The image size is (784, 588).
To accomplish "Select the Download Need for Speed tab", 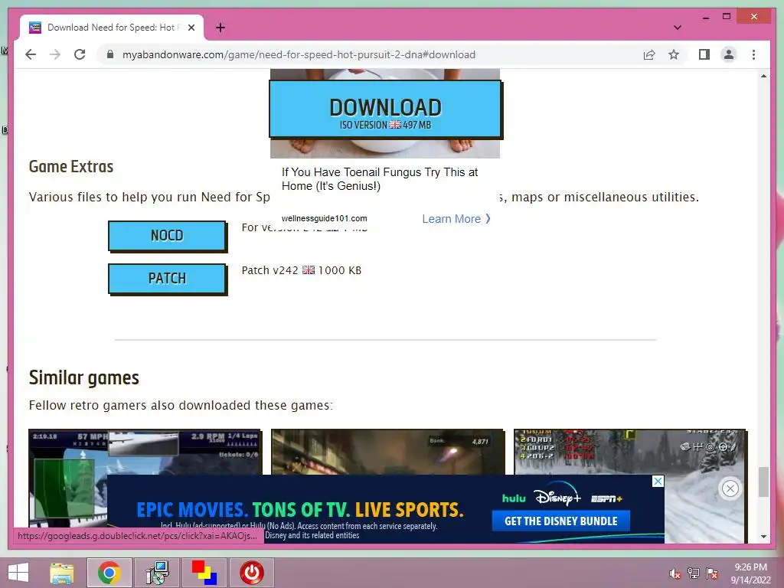I will [x=111, y=28].
